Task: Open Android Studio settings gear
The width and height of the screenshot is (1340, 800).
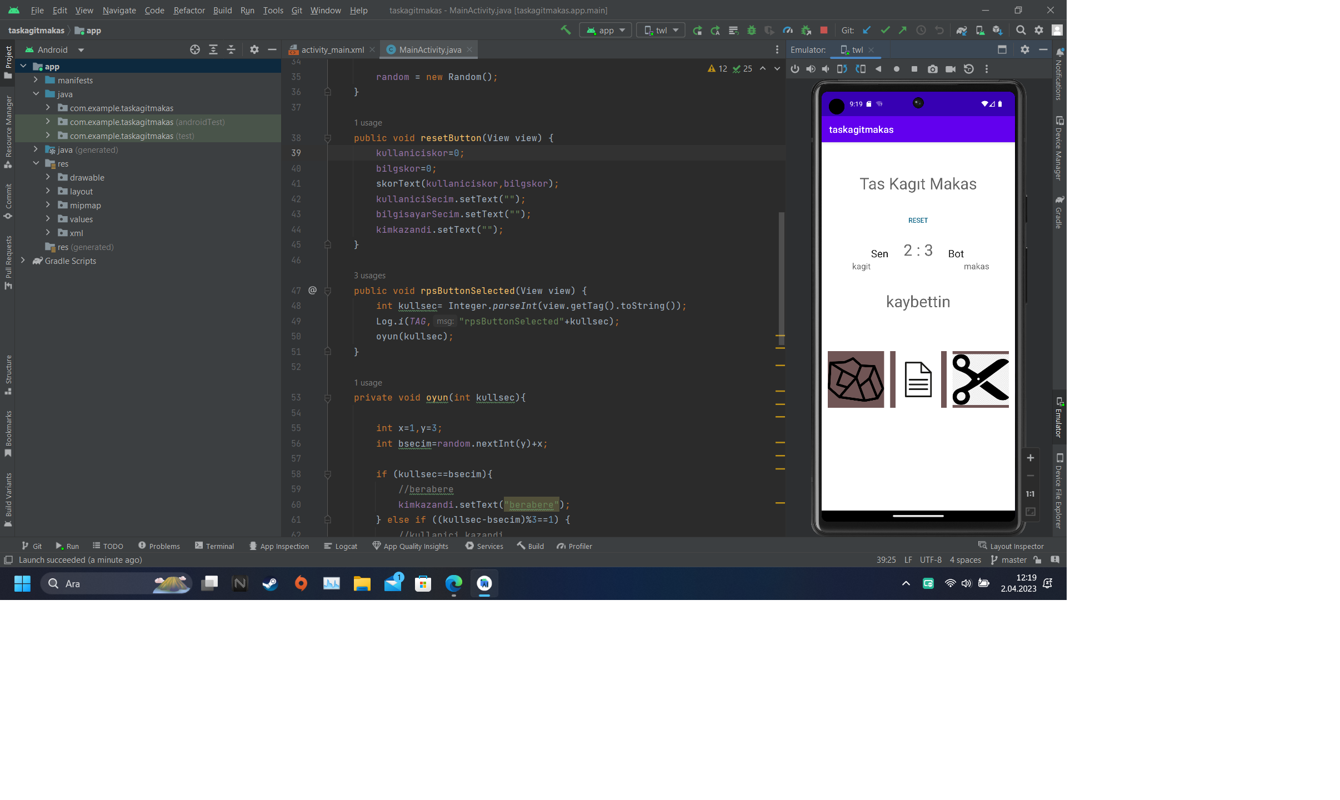Action: tap(1038, 30)
